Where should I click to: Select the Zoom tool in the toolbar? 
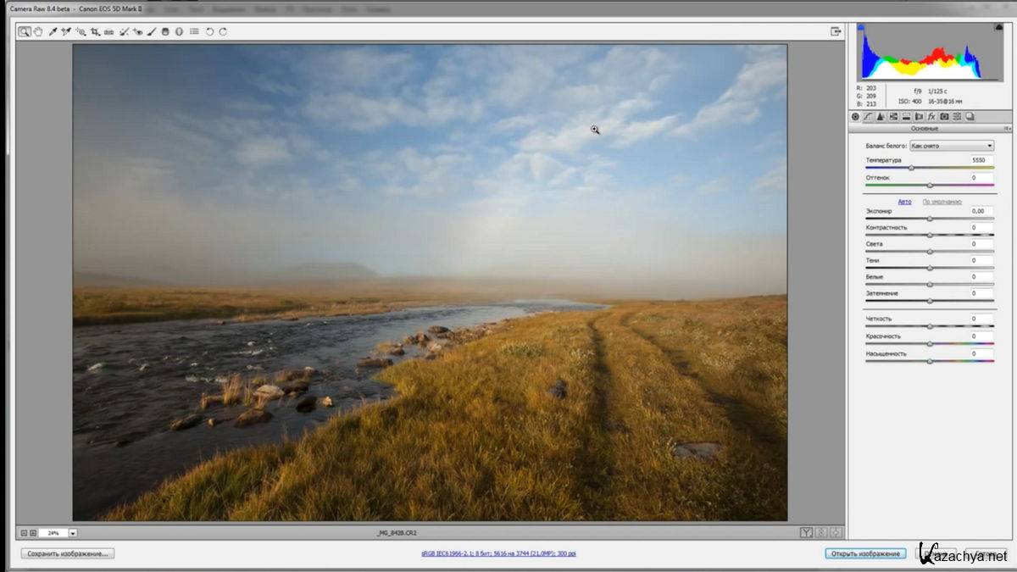25,31
